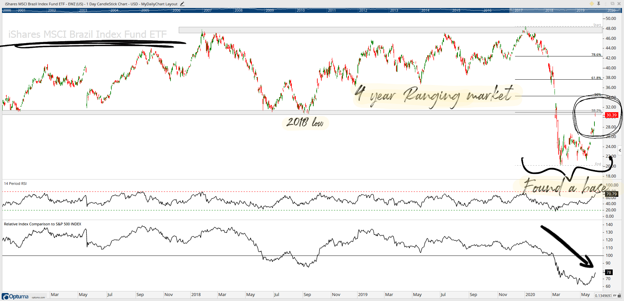624x301 pixels.
Task: Select the 78.6% Fibonacci level label
Action: click(x=596, y=55)
